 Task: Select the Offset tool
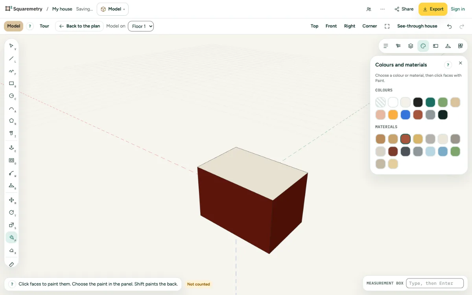(11, 160)
